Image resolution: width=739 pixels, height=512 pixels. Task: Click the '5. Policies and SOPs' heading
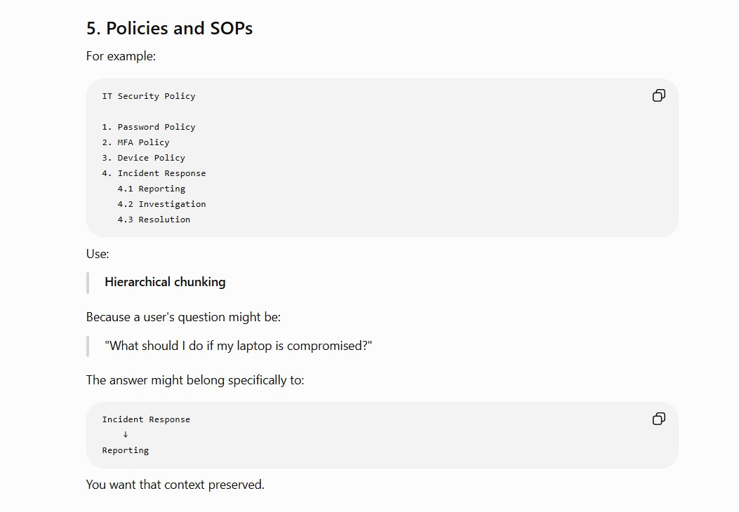(x=169, y=28)
